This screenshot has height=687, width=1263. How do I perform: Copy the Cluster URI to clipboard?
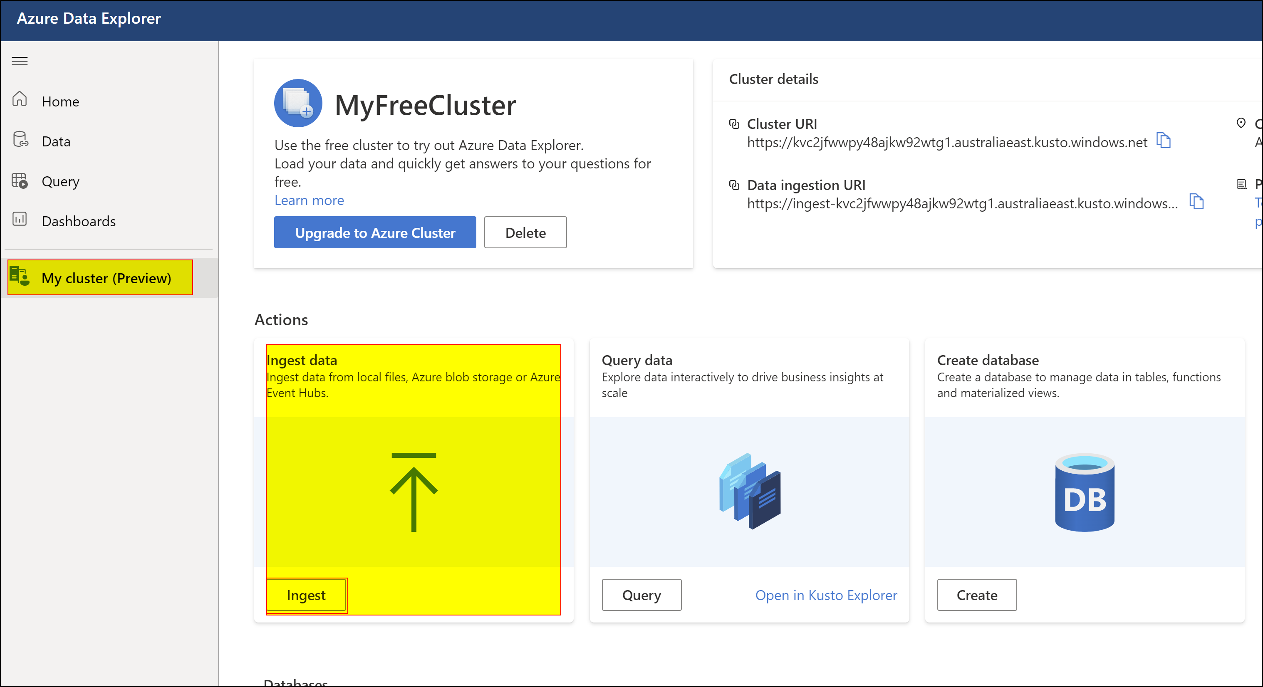(1164, 141)
